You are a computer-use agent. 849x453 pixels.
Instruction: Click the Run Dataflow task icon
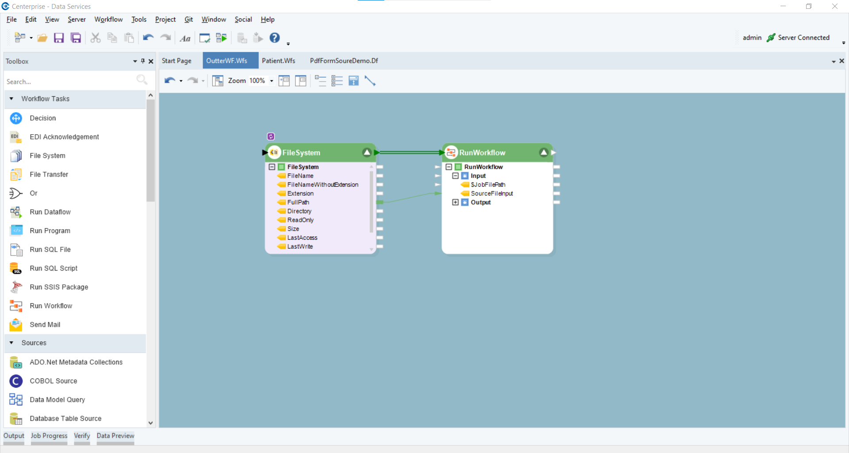(16, 212)
